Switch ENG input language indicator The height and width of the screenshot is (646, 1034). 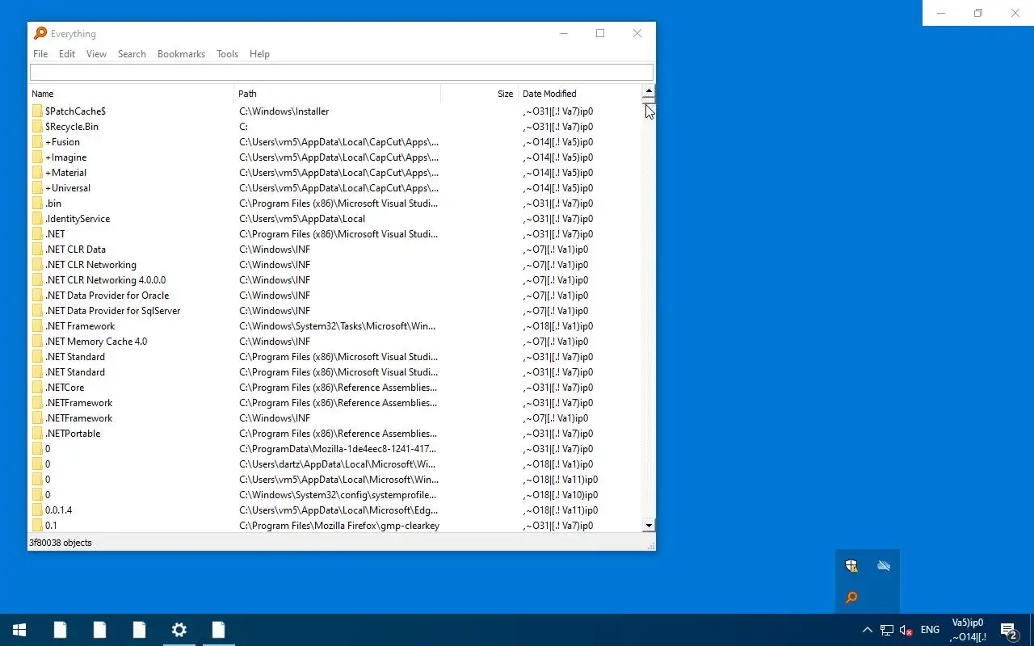930,630
